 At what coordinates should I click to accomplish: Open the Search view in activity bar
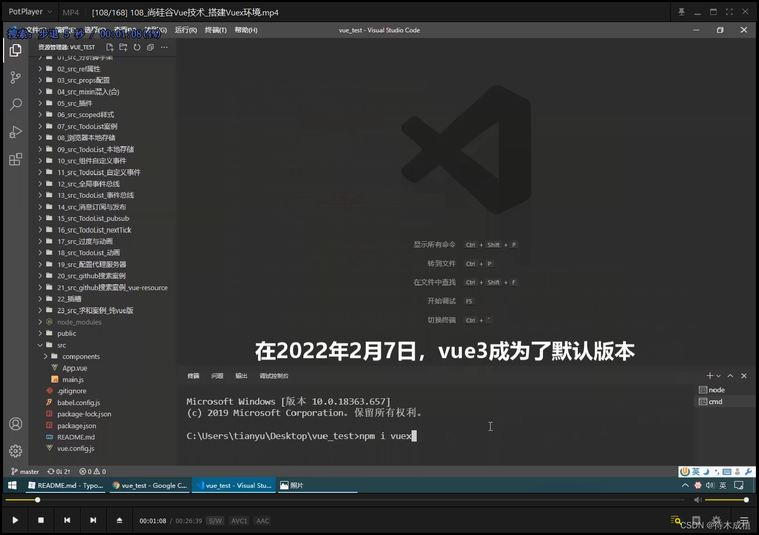tap(15, 105)
